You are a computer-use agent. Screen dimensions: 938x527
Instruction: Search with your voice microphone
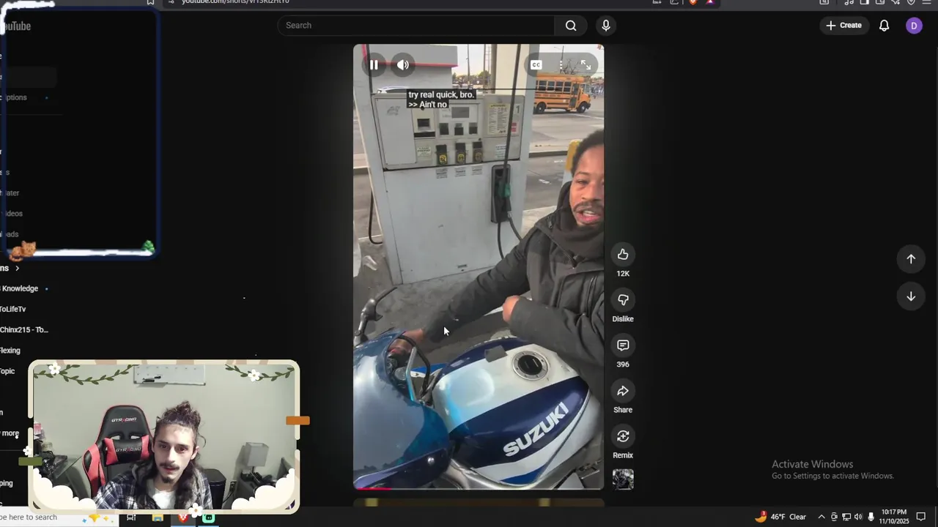(x=606, y=26)
